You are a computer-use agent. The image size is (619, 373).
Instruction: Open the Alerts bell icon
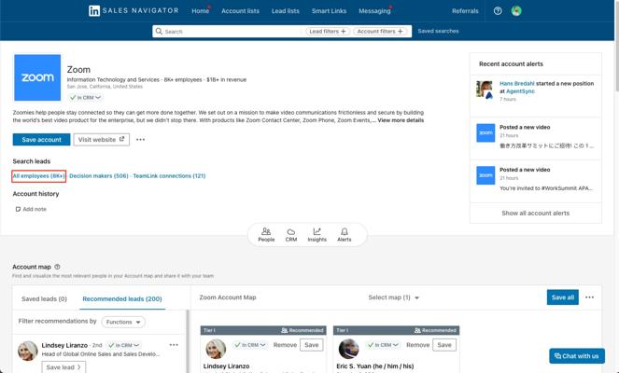345,235
